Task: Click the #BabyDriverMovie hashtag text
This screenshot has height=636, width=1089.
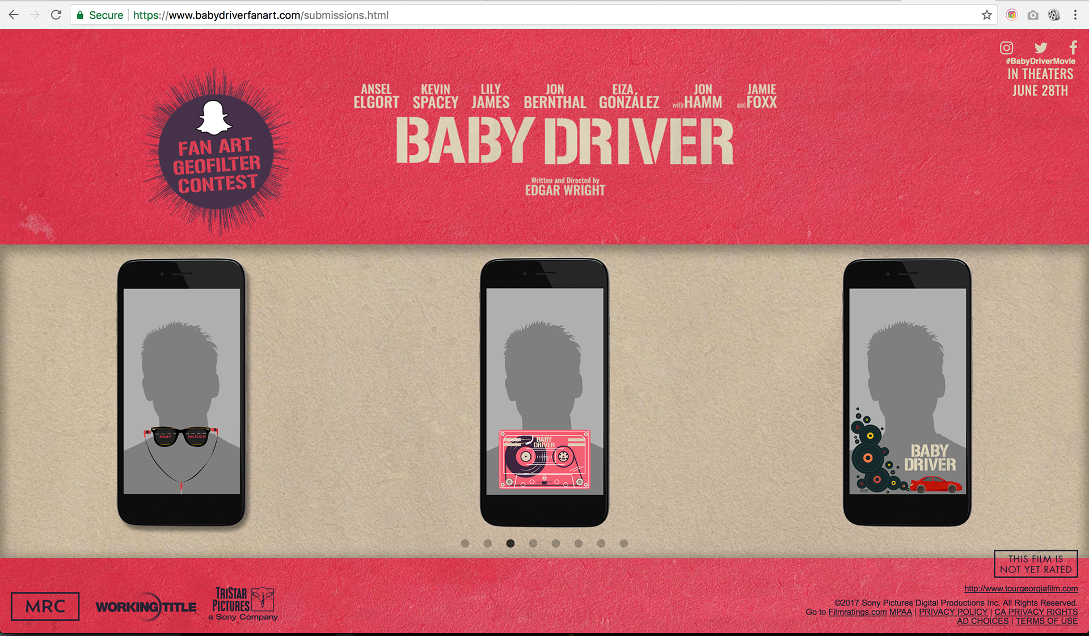Action: (x=1040, y=61)
